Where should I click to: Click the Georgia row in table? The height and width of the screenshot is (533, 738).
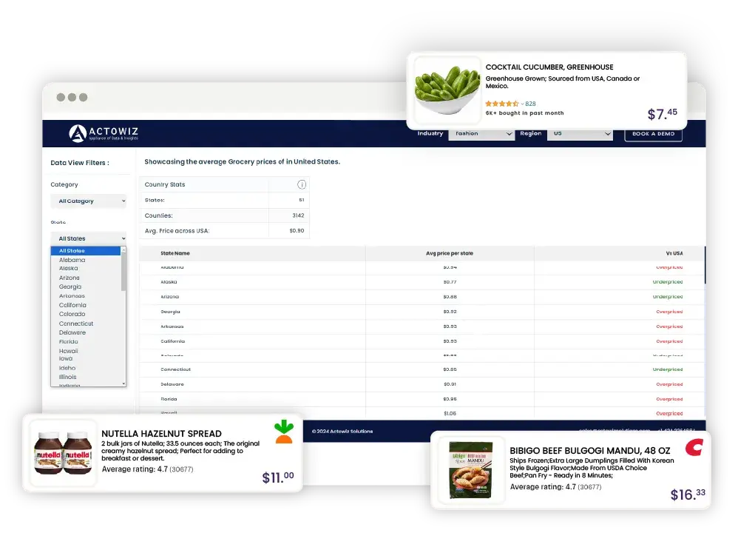click(x=422, y=312)
